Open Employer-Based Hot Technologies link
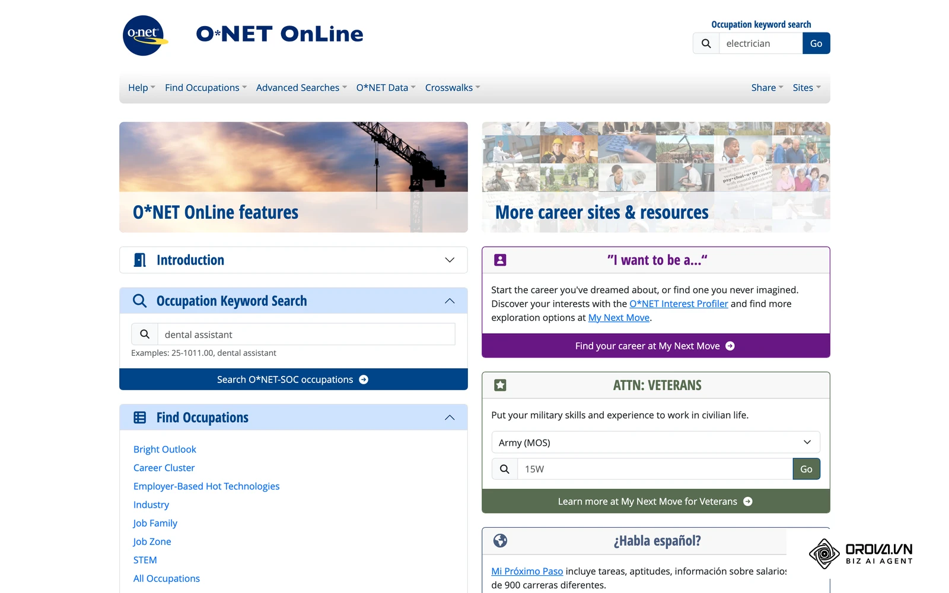 point(206,486)
